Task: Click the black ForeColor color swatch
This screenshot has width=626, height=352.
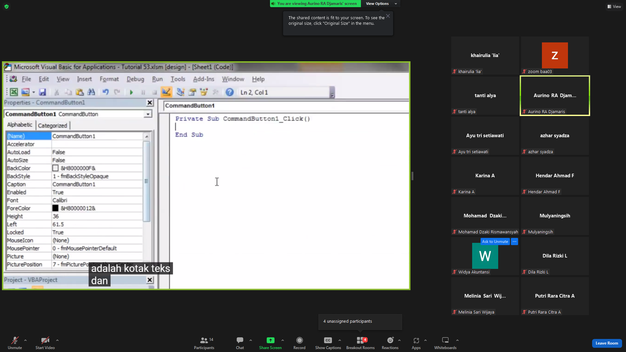Action: (x=55, y=208)
